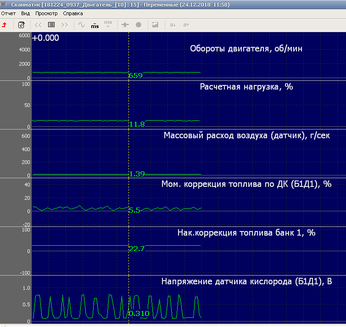Click the ms plus timing icon
This screenshot has width=346, height=327.
tap(108, 25)
